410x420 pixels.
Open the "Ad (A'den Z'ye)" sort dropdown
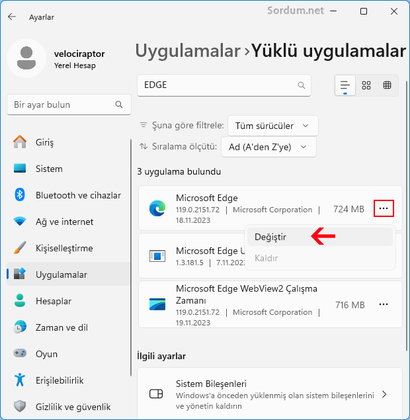[268, 147]
